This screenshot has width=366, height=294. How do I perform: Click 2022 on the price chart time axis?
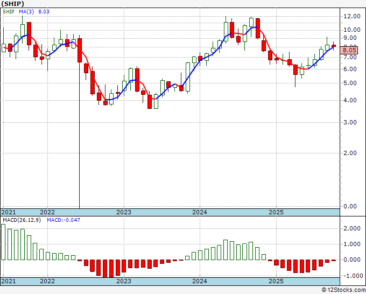(47, 212)
